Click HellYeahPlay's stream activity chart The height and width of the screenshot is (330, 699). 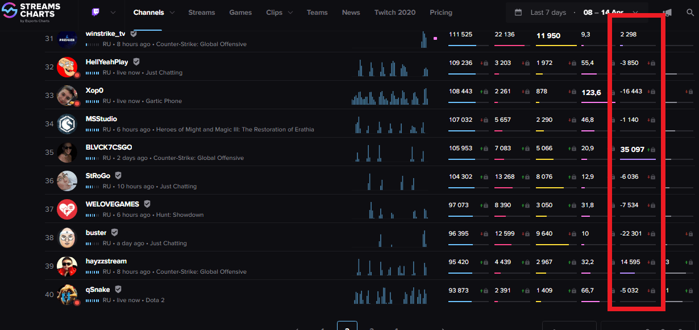(x=394, y=67)
